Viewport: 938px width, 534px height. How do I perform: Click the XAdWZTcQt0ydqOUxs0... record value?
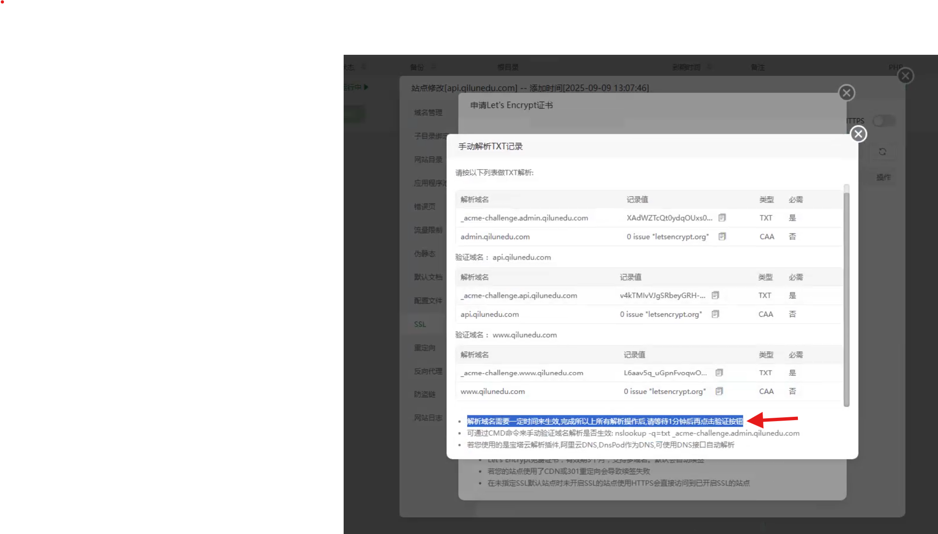pyautogui.click(x=669, y=218)
